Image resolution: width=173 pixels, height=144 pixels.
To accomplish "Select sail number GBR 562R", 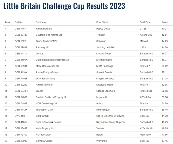I will (20, 41).
